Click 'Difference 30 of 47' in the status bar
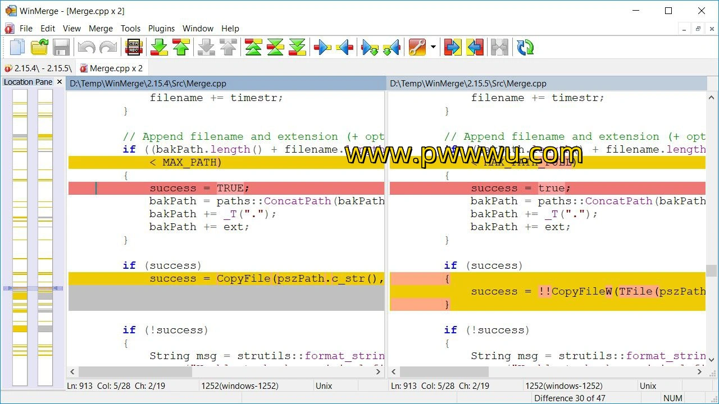The height and width of the screenshot is (404, 719). coord(570,398)
